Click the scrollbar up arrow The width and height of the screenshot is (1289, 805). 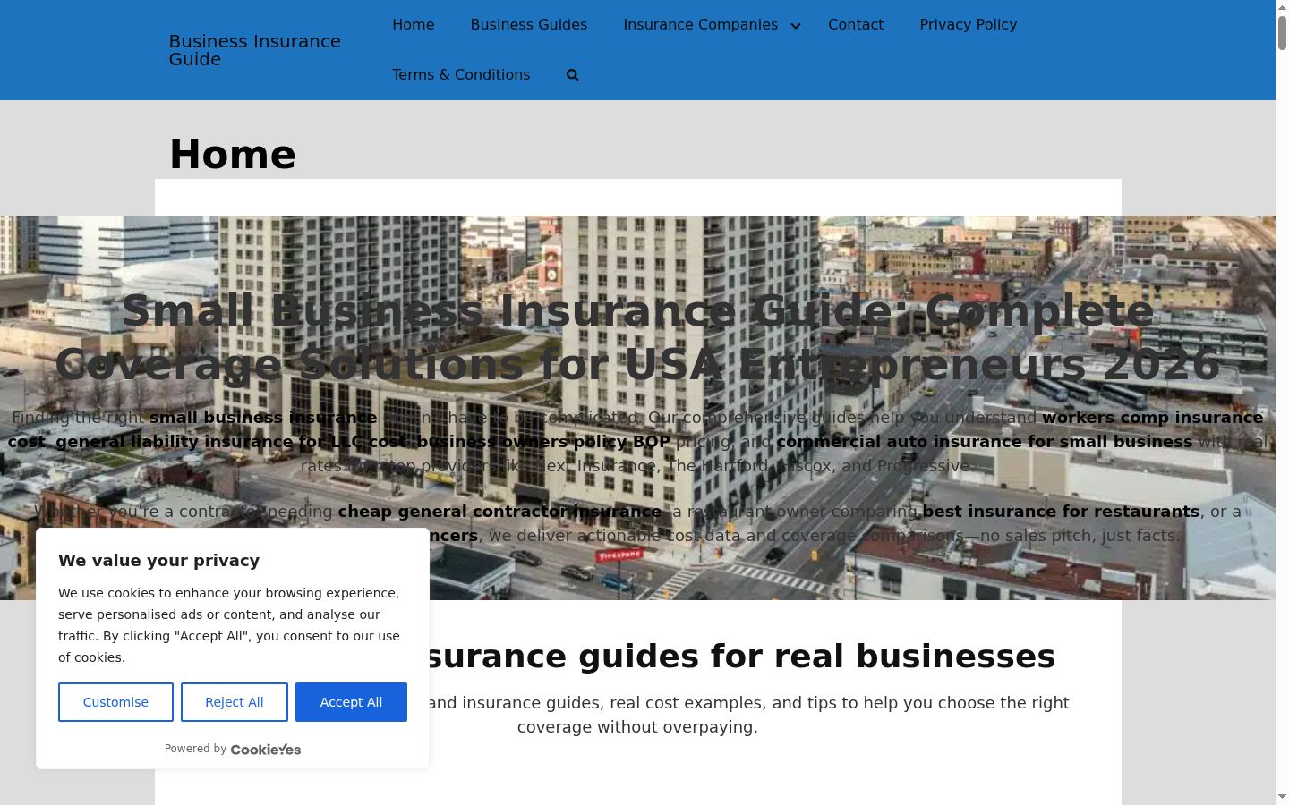[x=1282, y=6]
